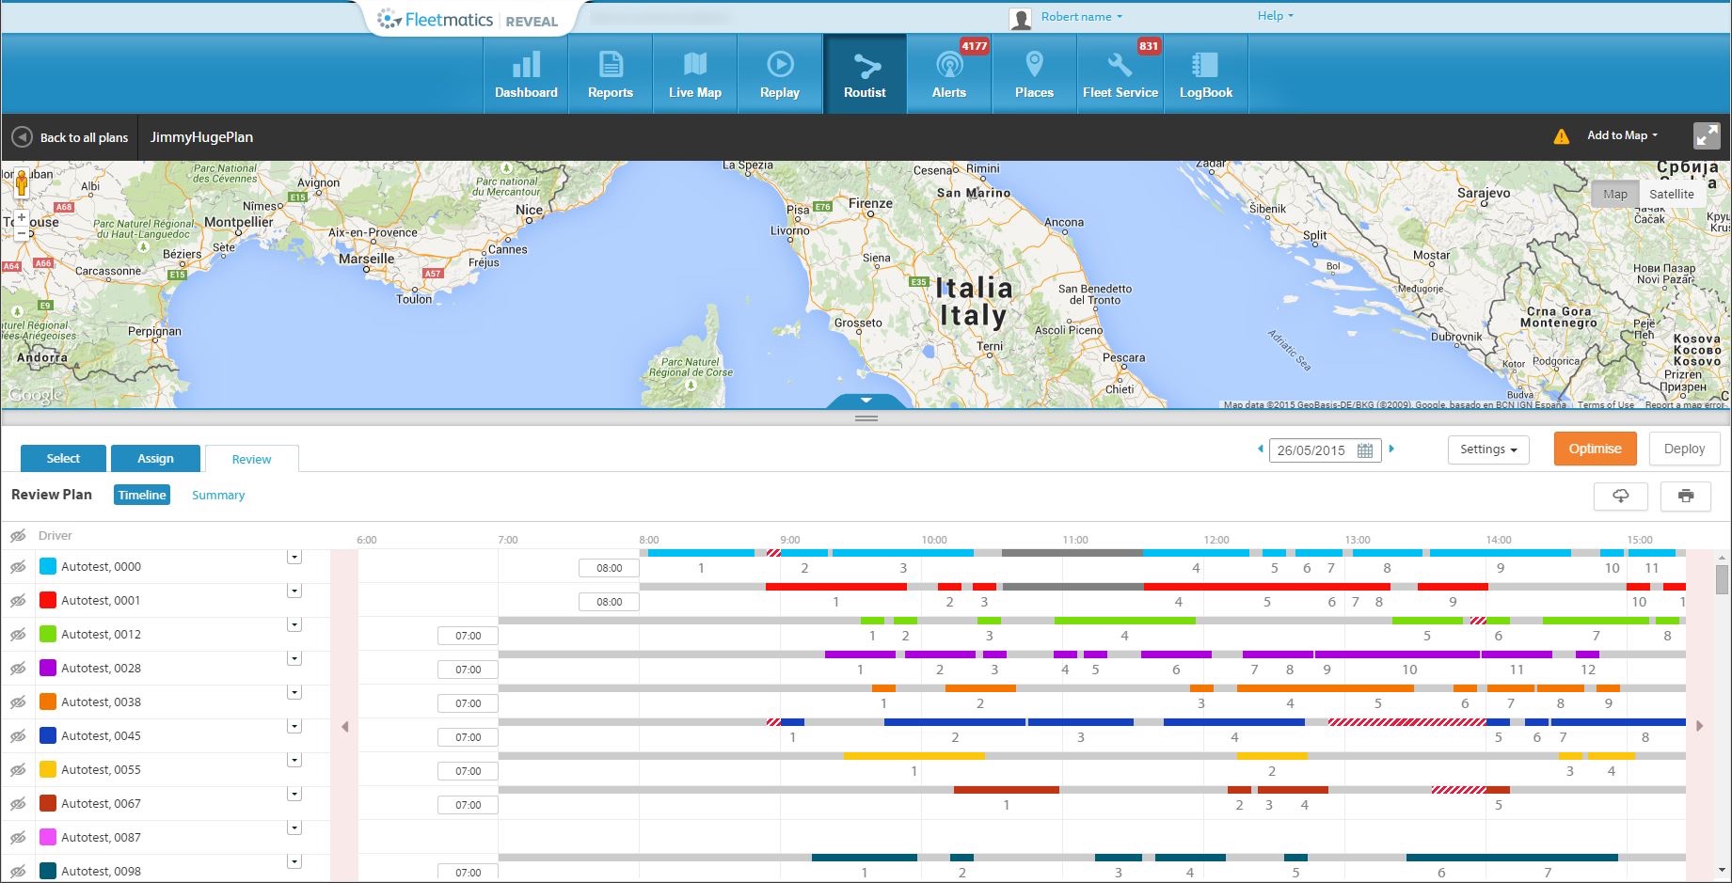Toggle visibility for Autotest, 0028

click(18, 669)
